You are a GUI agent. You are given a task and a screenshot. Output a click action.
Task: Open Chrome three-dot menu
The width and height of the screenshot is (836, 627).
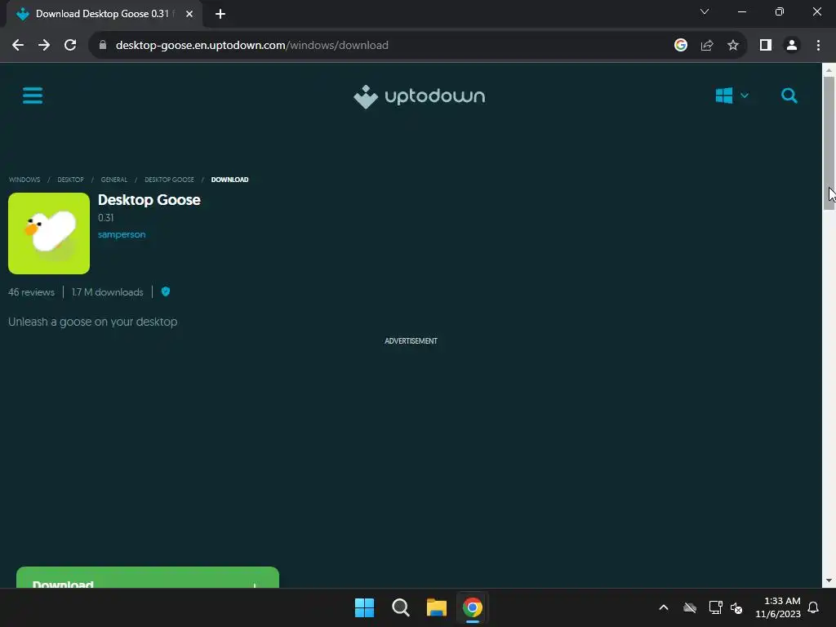pos(818,46)
